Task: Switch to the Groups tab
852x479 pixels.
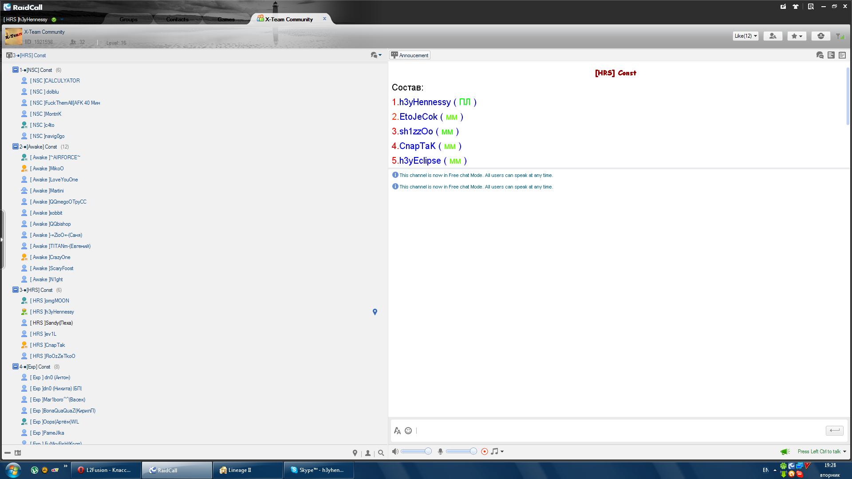Action: point(128,19)
